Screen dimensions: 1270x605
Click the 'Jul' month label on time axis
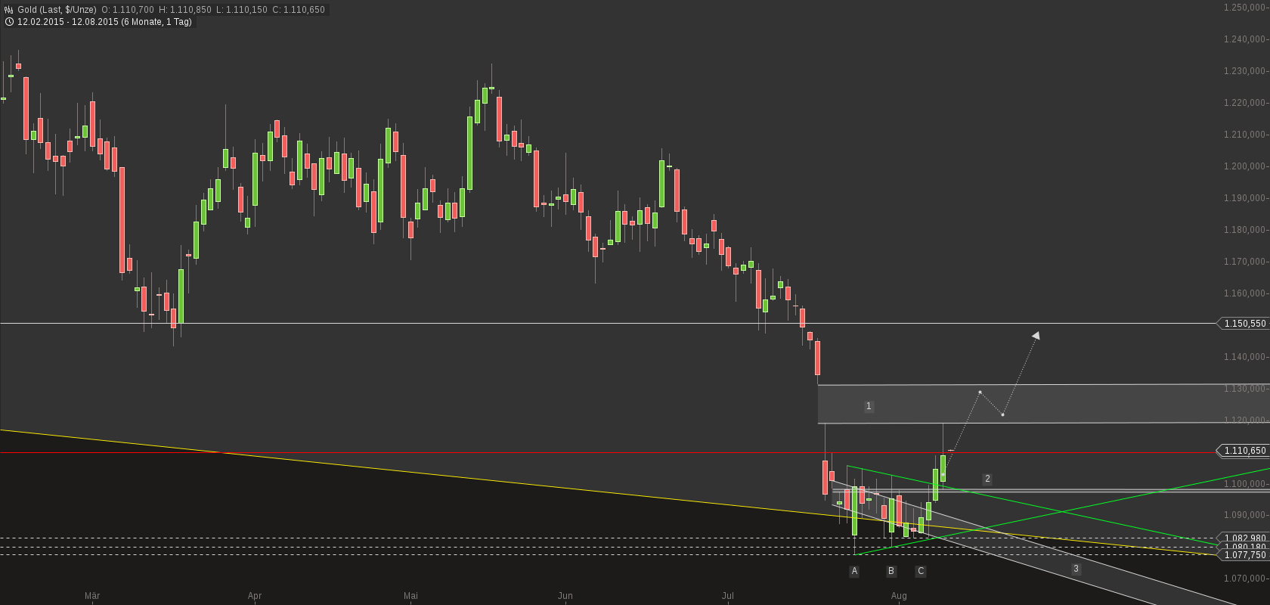pyautogui.click(x=727, y=596)
